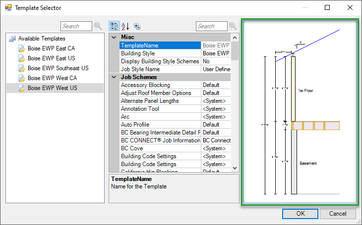This screenshot has width=362, height=225.
Task: Click the Categorized view icon in property toolbar
Action: [x=114, y=26]
